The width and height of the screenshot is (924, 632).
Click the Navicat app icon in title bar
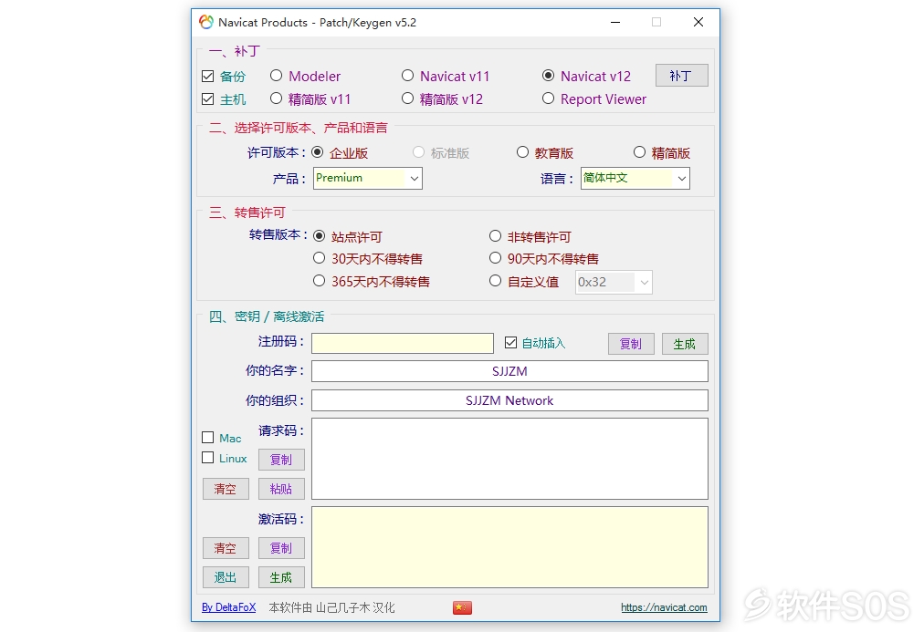(206, 23)
